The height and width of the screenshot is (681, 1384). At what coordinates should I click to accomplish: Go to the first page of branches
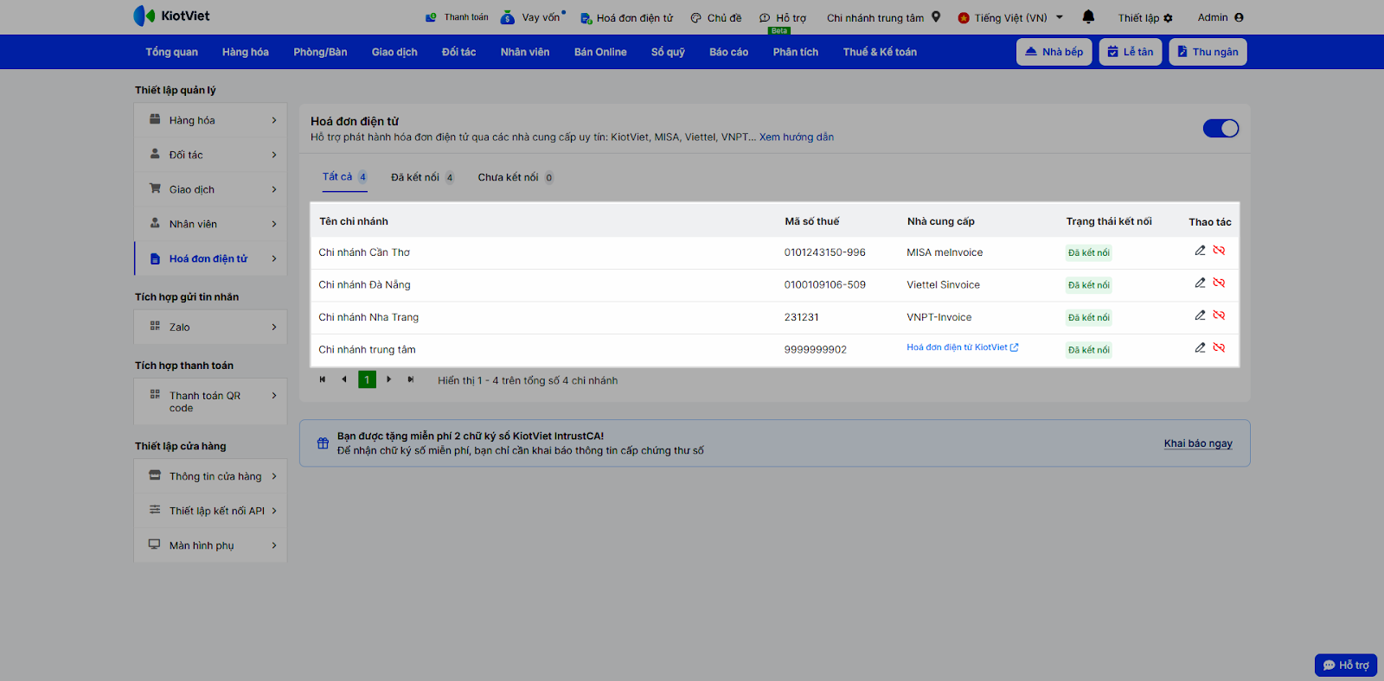pos(323,379)
